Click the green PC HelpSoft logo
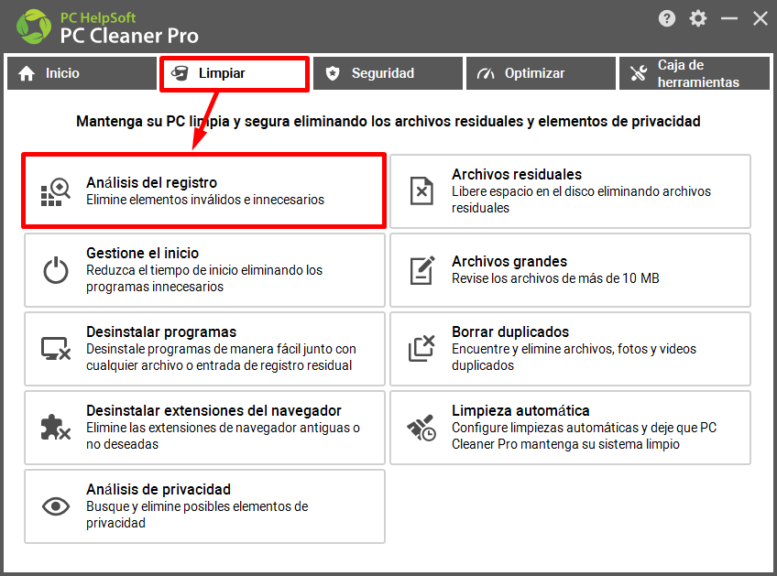Screen dimensions: 777x576 (x=34, y=27)
